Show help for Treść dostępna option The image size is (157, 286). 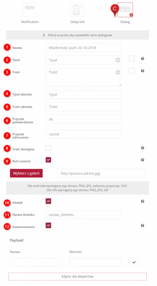[143, 148]
